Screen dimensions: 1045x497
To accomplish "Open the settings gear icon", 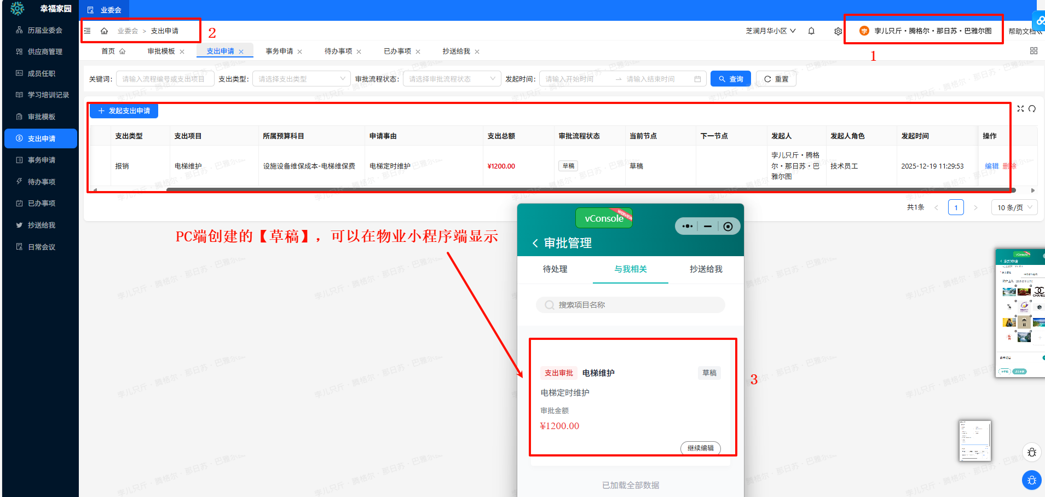I will 838,31.
